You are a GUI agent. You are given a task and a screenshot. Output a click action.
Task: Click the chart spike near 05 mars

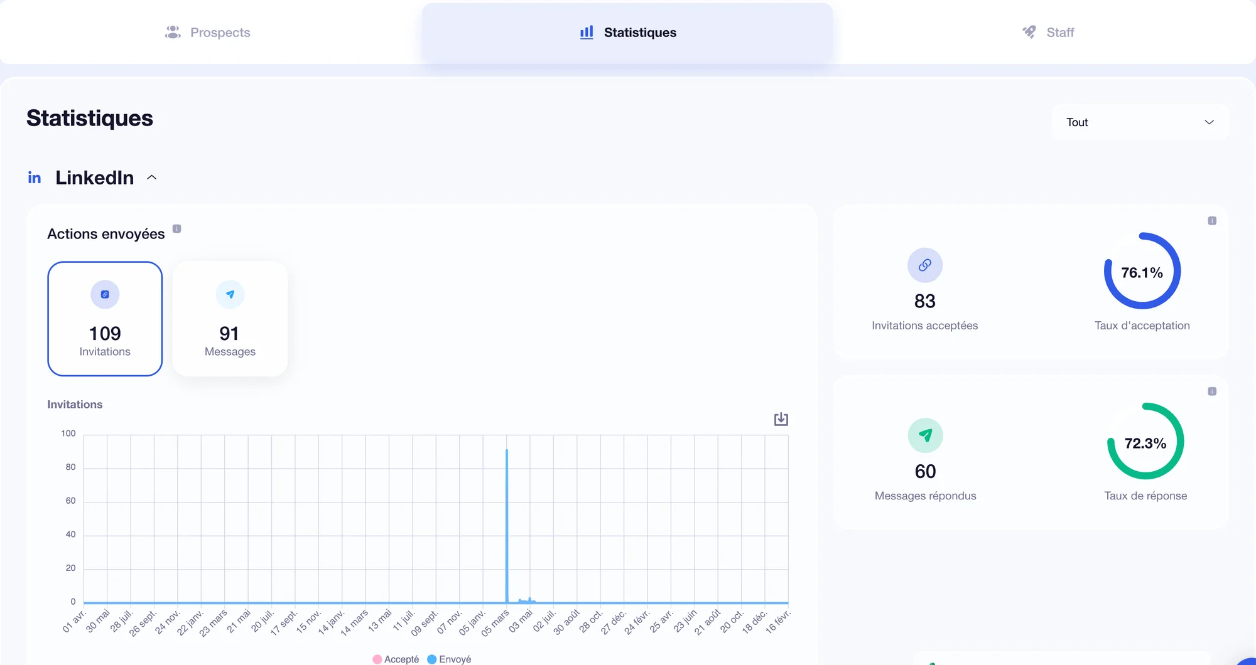507,526
